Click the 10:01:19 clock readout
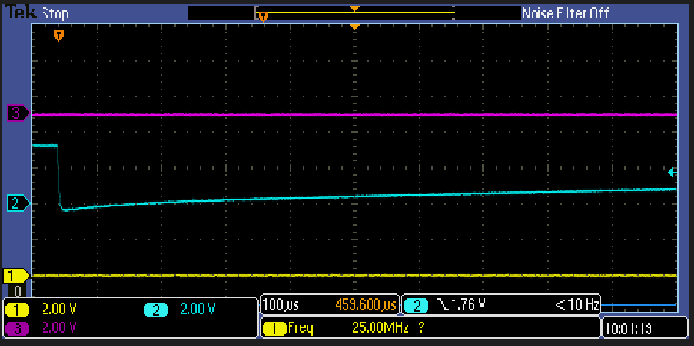 click(x=629, y=329)
